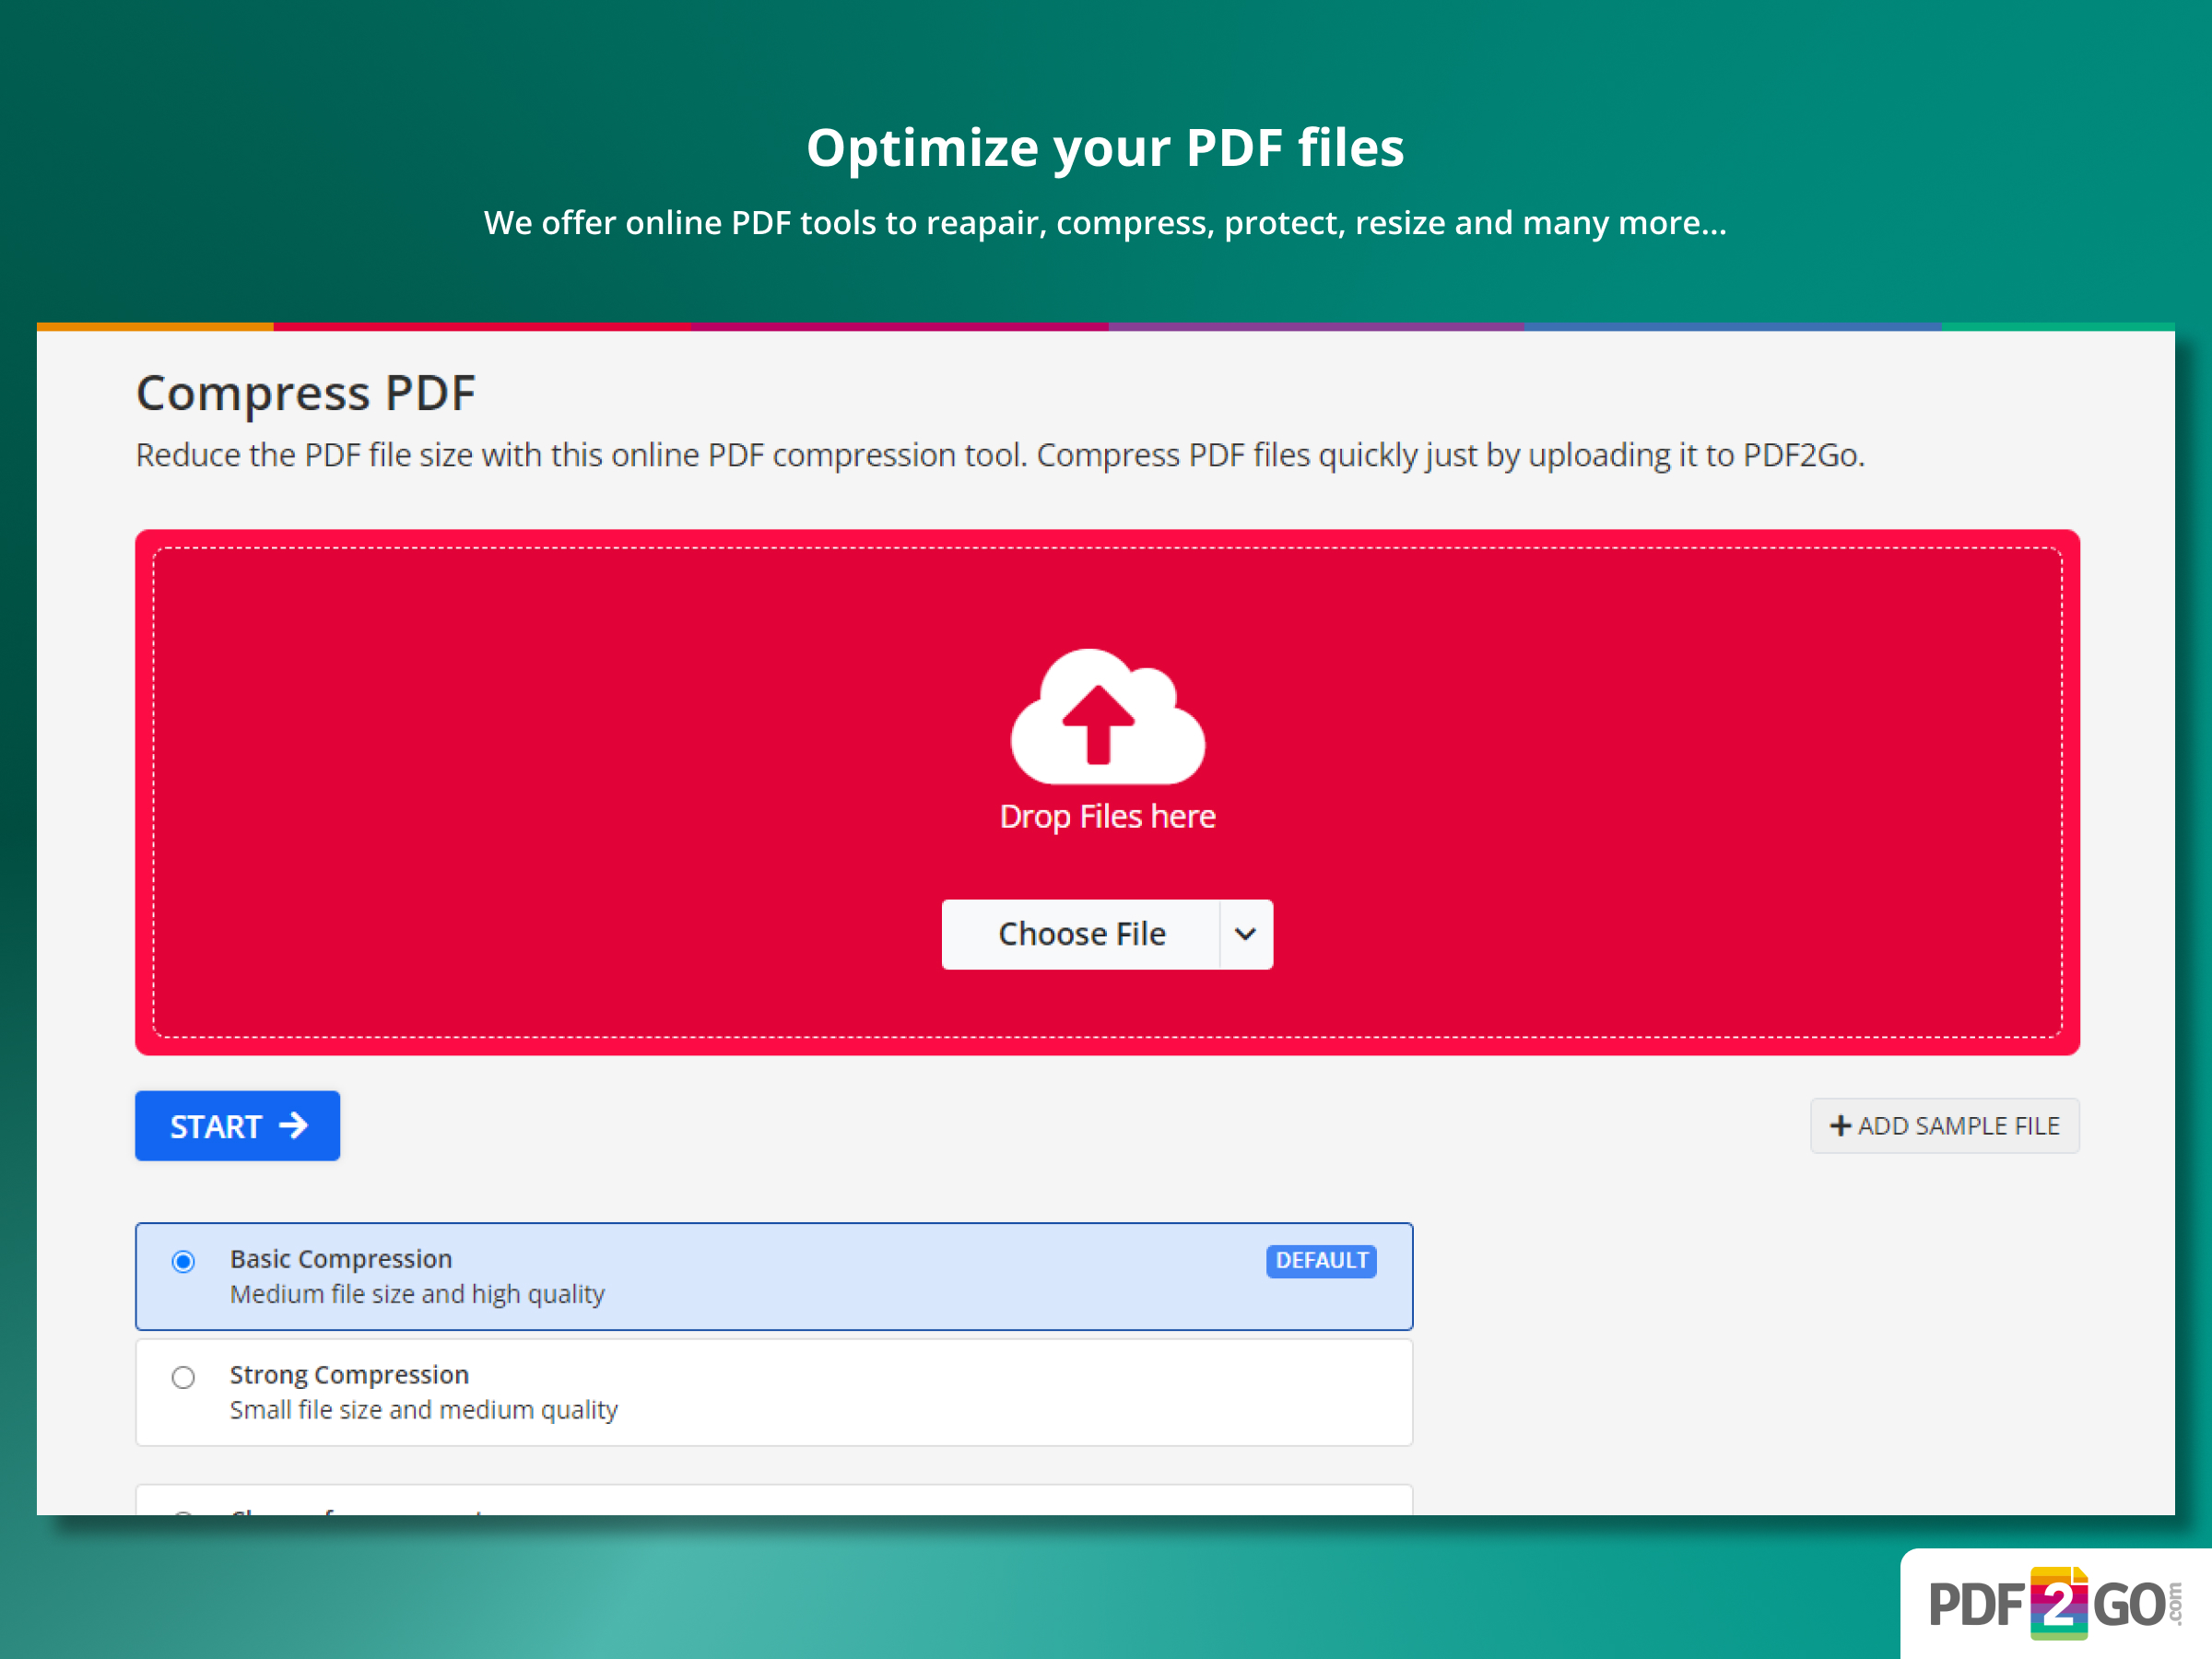Click the 'Optimize your PDF files' title
2212x1659 pixels.
pyautogui.click(x=1106, y=146)
